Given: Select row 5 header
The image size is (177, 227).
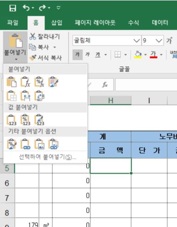Looking at the screenshot, I should tap(7, 168).
